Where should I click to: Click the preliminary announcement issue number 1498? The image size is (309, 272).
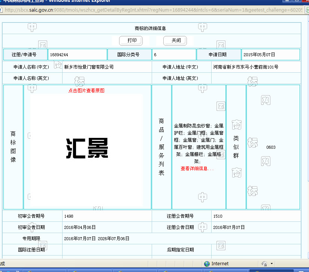pos(69,216)
